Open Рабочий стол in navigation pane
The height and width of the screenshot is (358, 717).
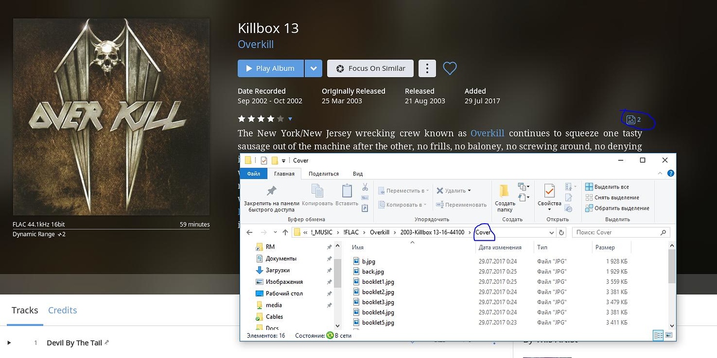284,294
